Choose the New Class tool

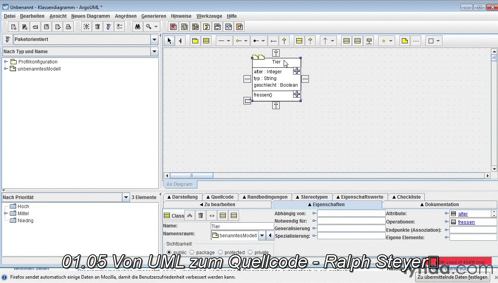[206, 41]
